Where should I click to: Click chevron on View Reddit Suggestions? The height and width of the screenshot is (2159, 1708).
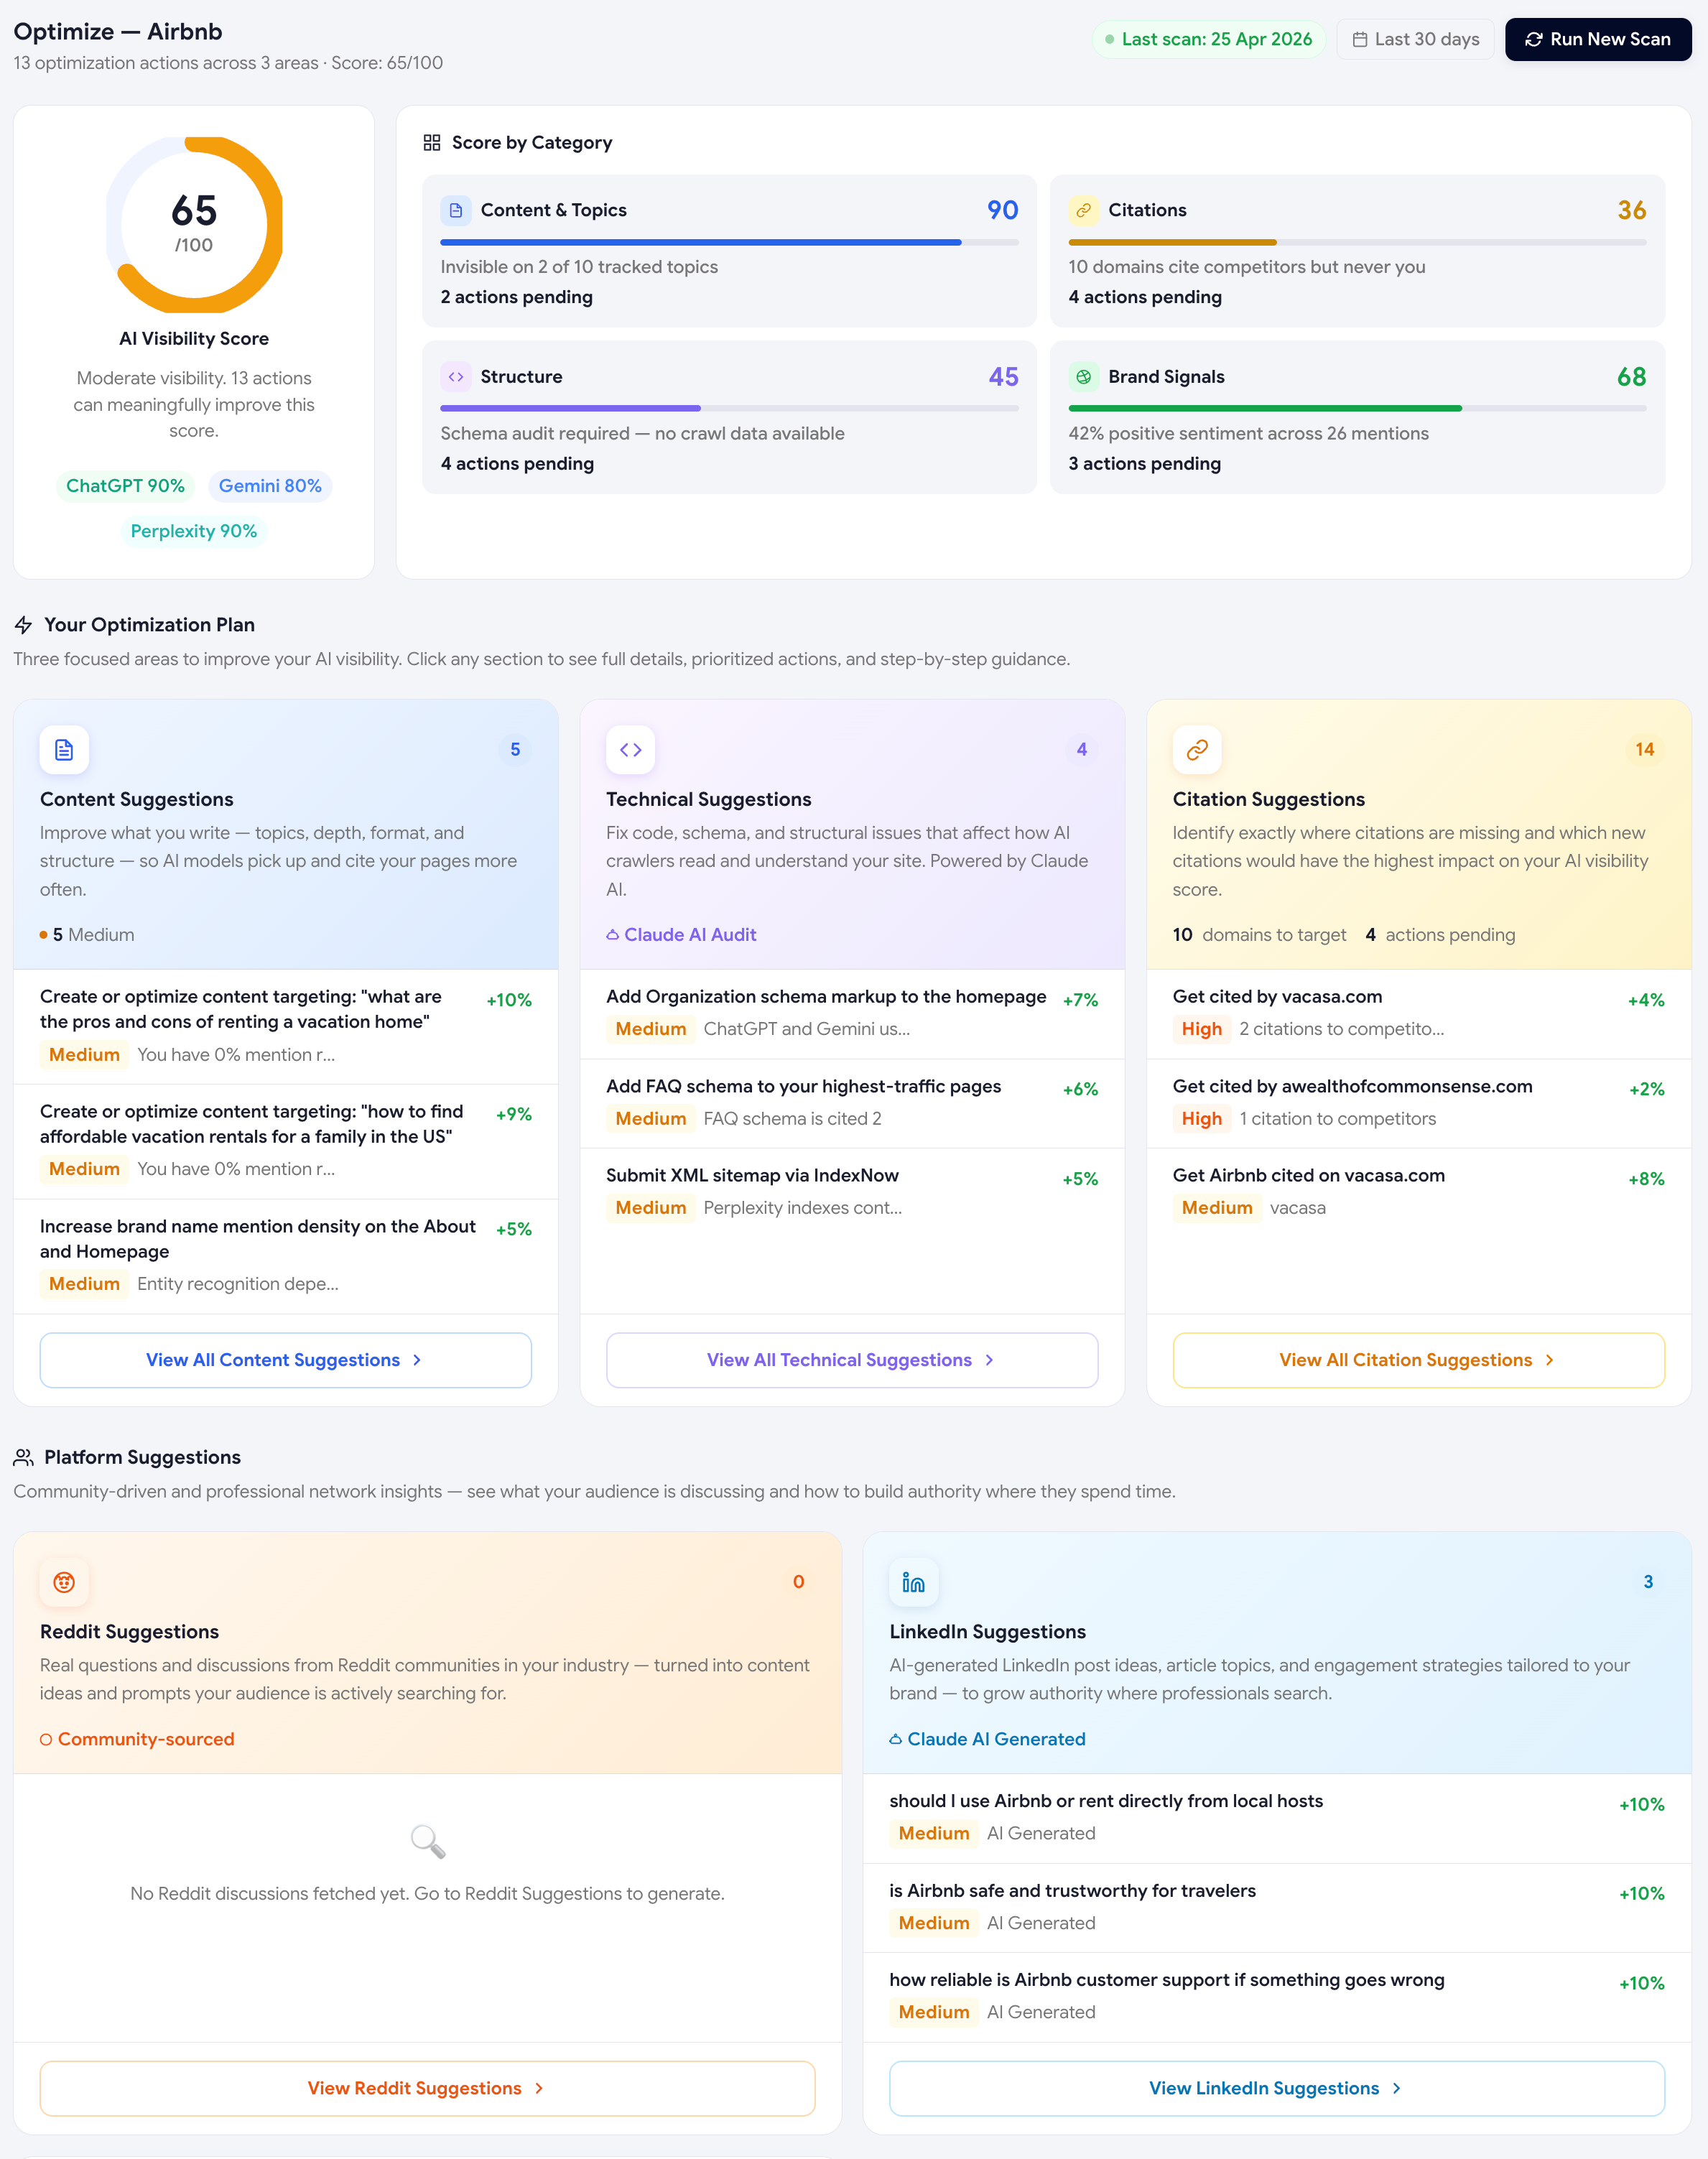coord(539,2088)
